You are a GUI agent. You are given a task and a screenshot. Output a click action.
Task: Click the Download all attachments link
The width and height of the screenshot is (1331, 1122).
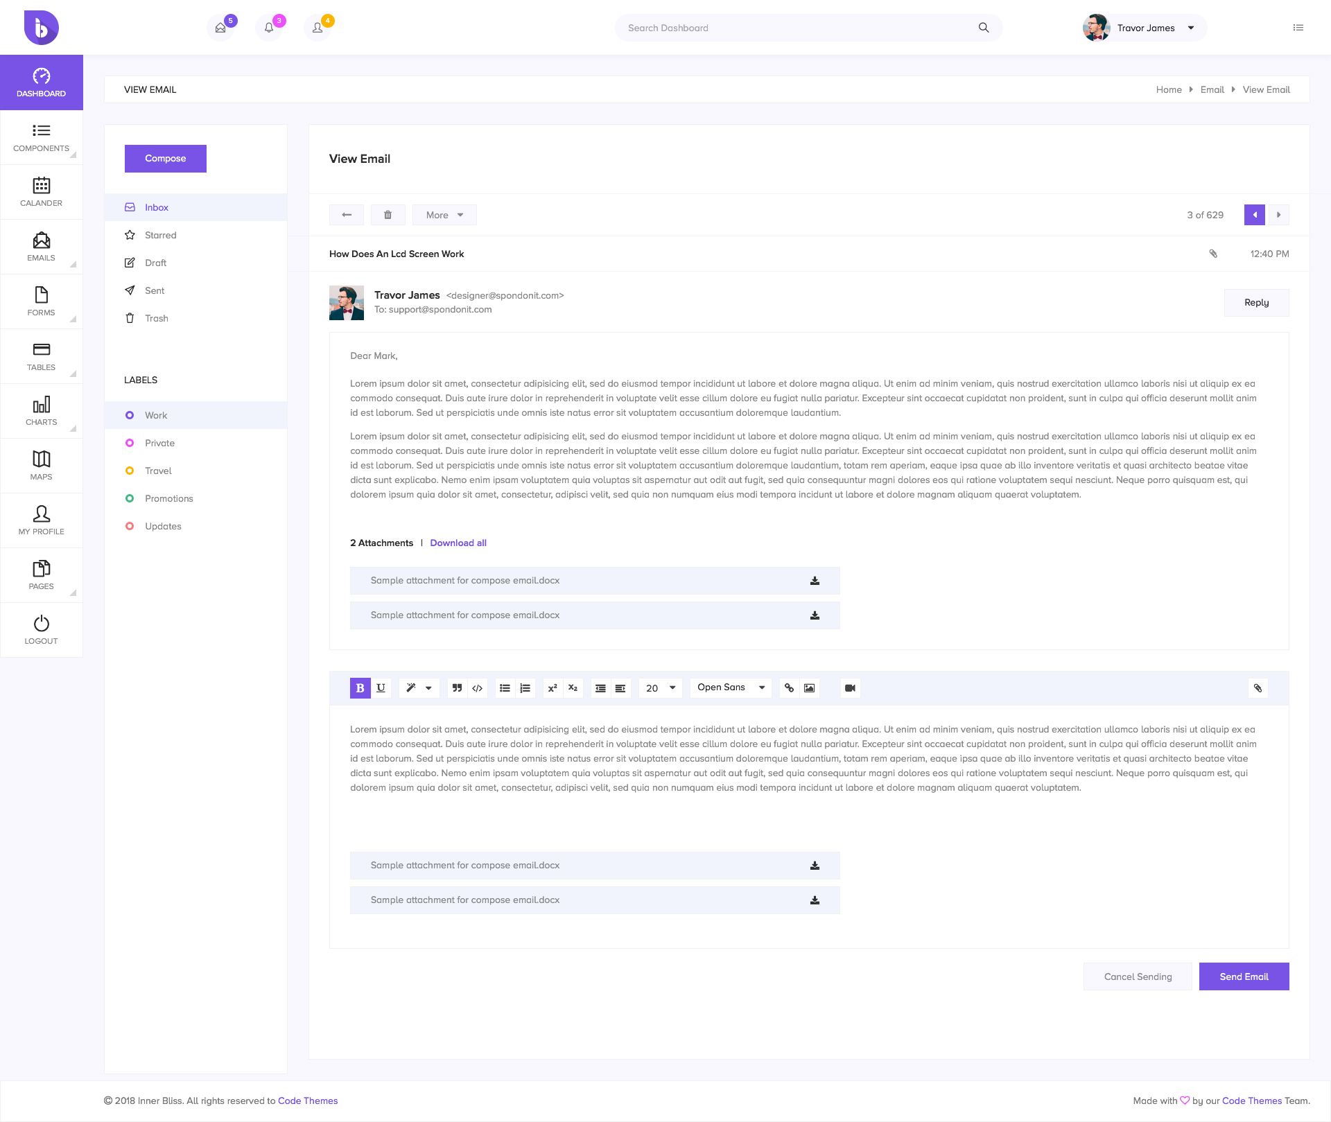pos(458,543)
